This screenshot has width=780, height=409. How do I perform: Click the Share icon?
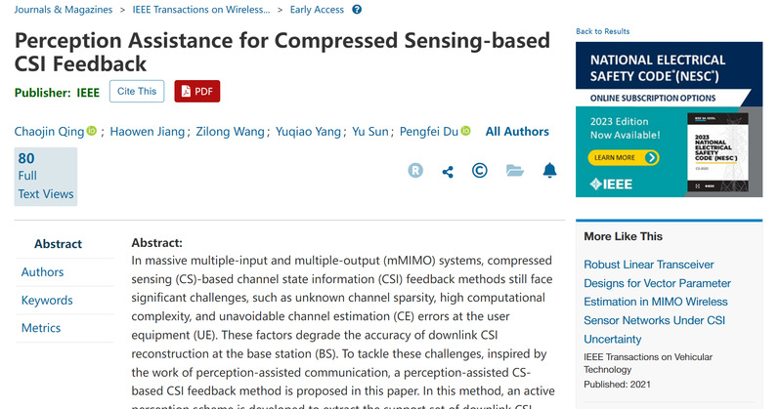pos(448,171)
